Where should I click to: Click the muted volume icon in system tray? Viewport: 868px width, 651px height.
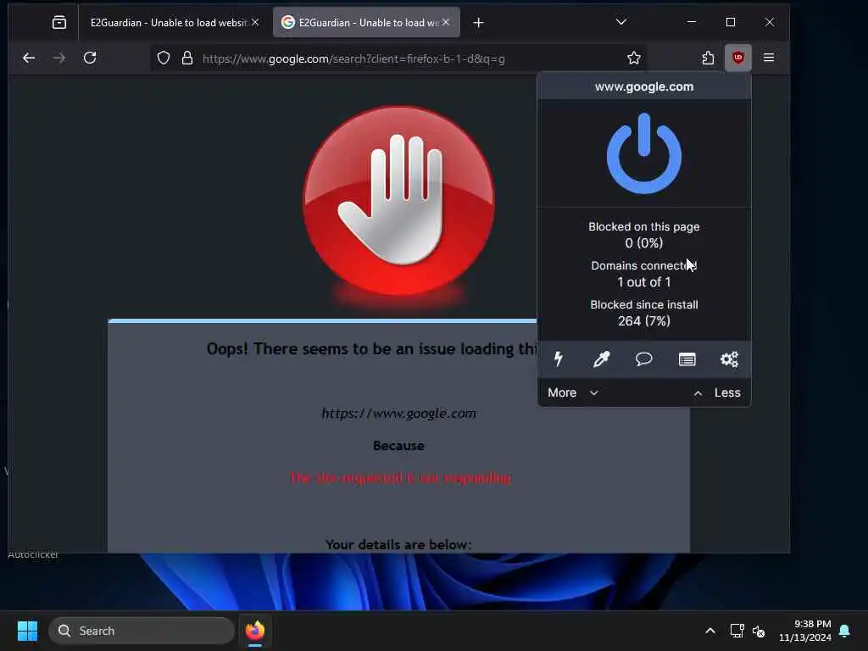[759, 631]
